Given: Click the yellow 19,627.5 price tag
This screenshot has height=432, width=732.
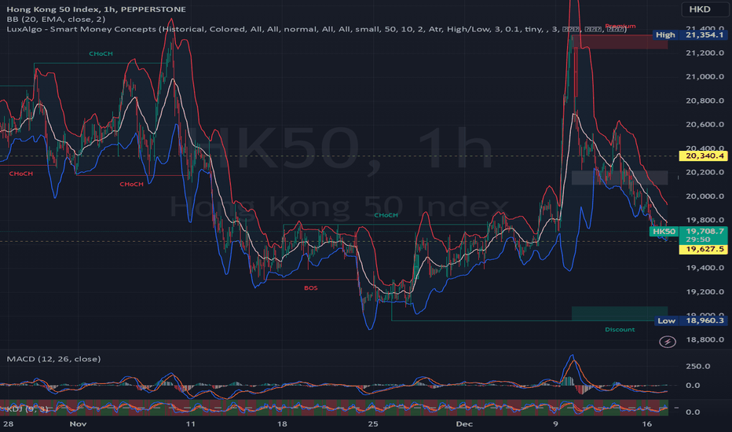Looking at the screenshot, I should pos(703,249).
